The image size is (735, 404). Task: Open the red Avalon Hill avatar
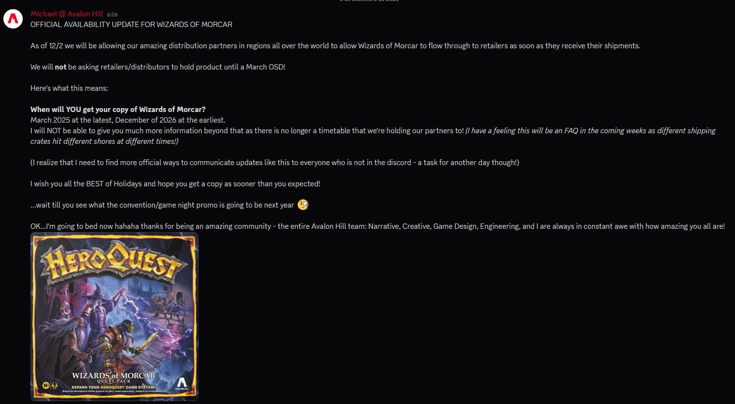[x=13, y=19]
